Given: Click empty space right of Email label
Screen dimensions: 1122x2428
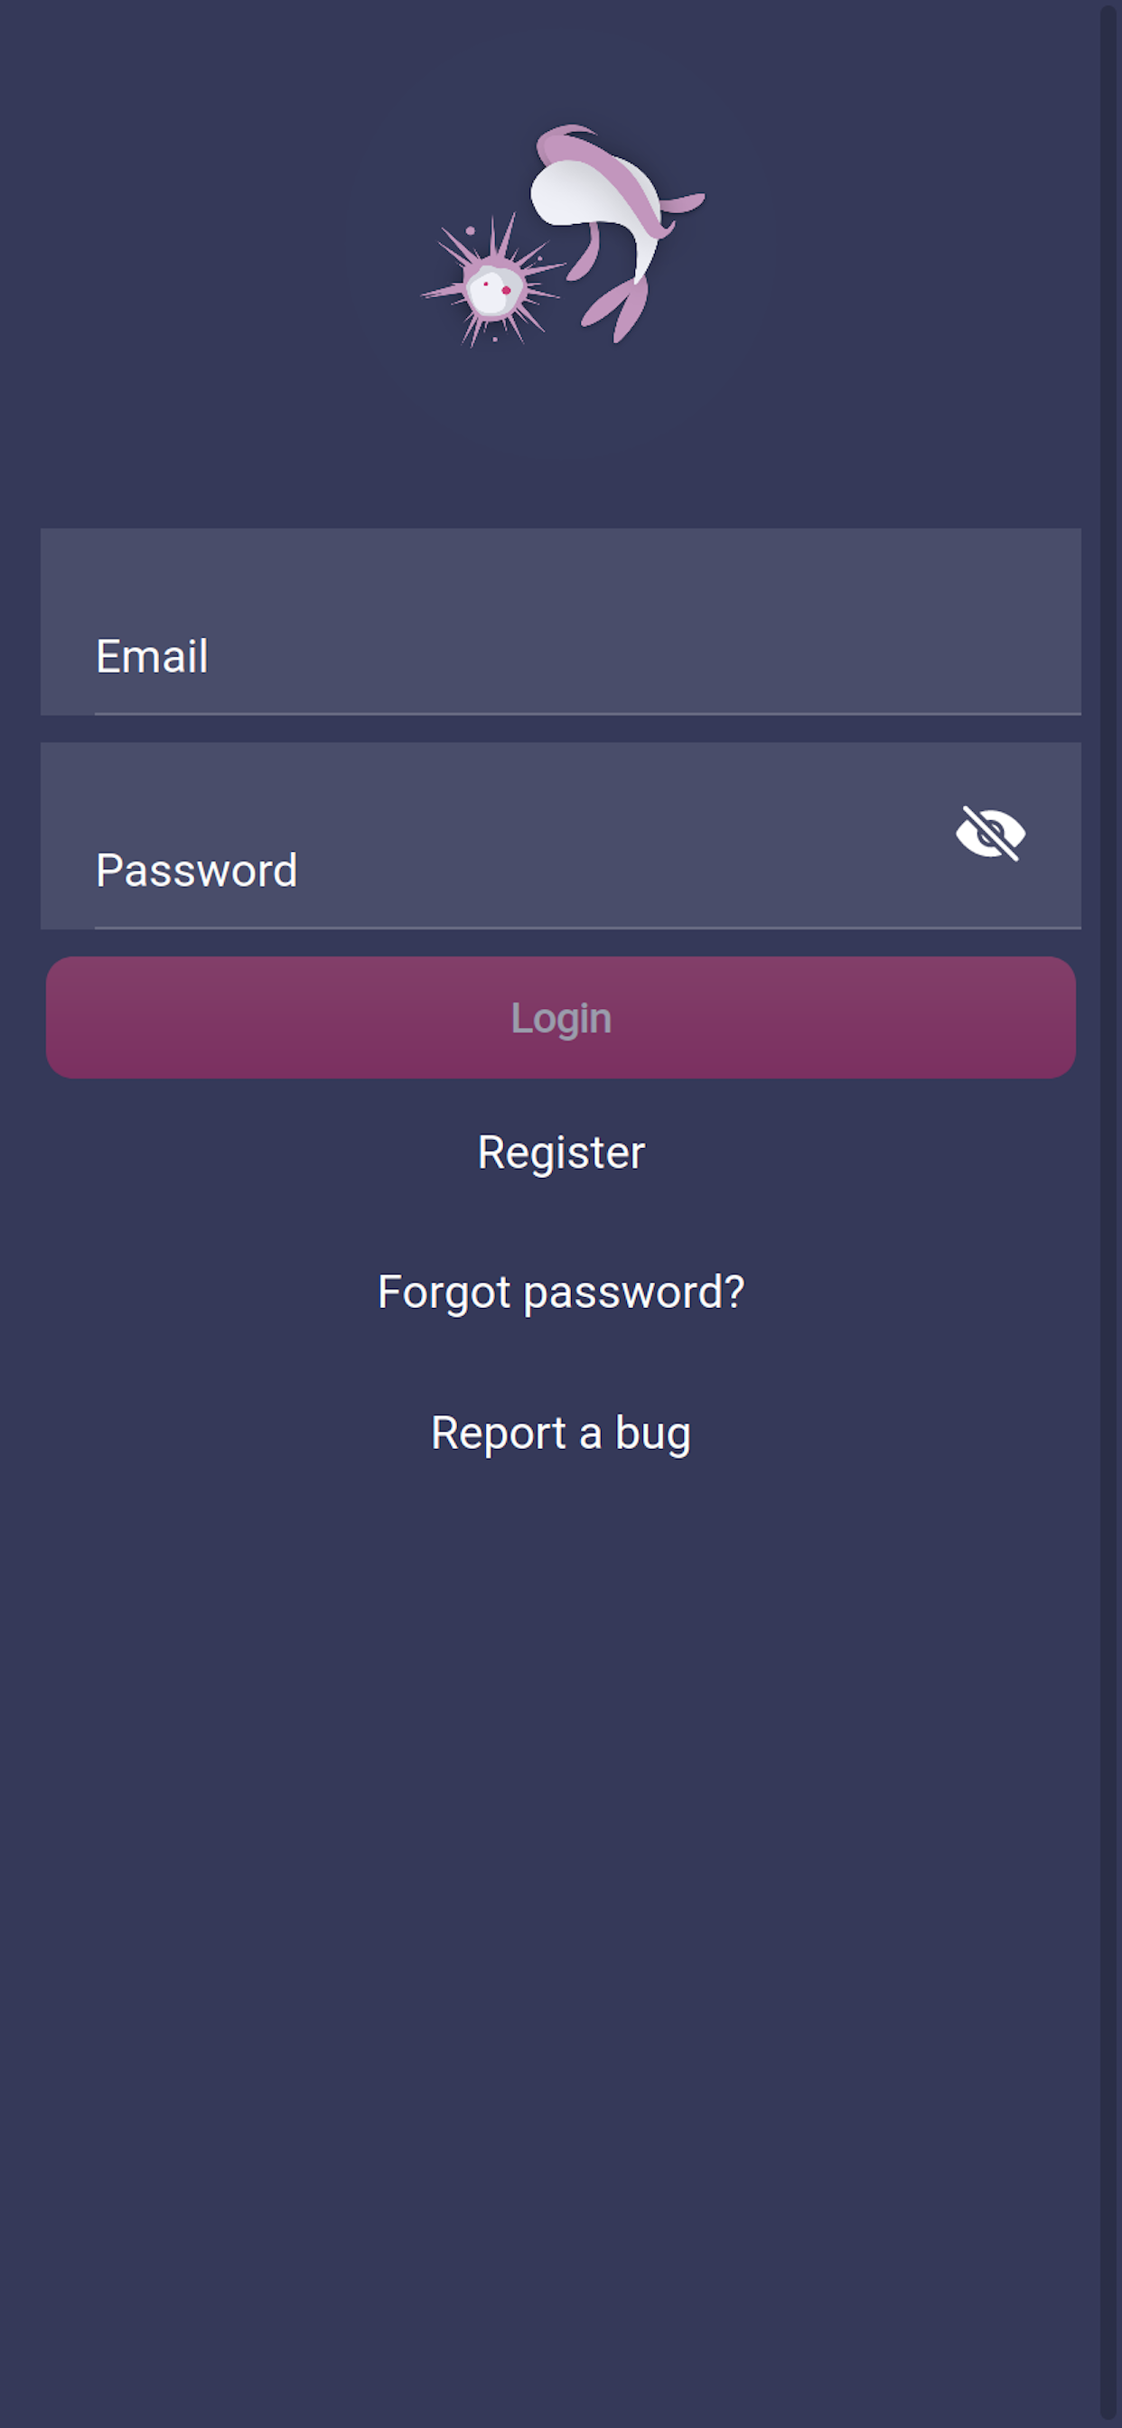Looking at the screenshot, I should point(641,656).
